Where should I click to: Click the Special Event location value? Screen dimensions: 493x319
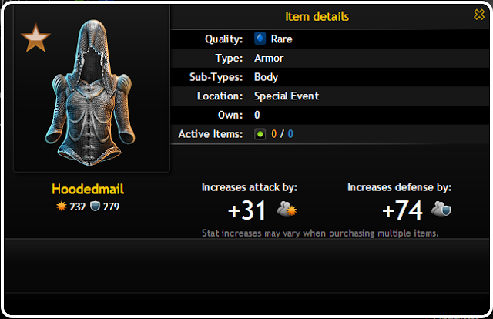[x=287, y=96]
